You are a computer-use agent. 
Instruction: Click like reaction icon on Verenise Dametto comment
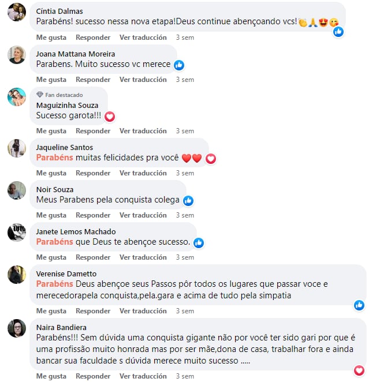[x=359, y=305]
